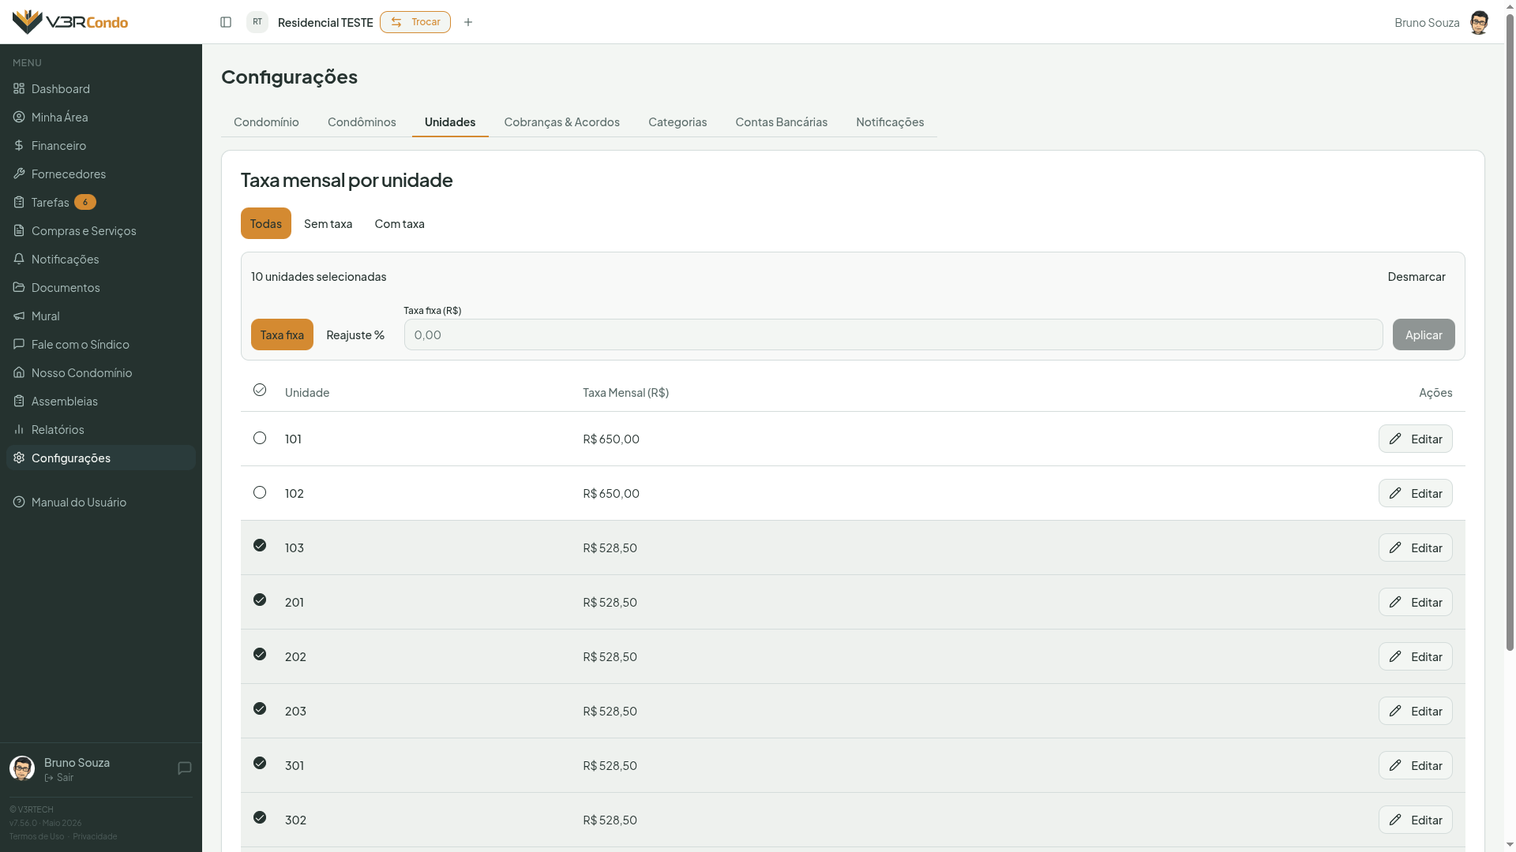The image size is (1516, 852).
Task: Open Nosso Condomínio section
Action: [x=101, y=372]
